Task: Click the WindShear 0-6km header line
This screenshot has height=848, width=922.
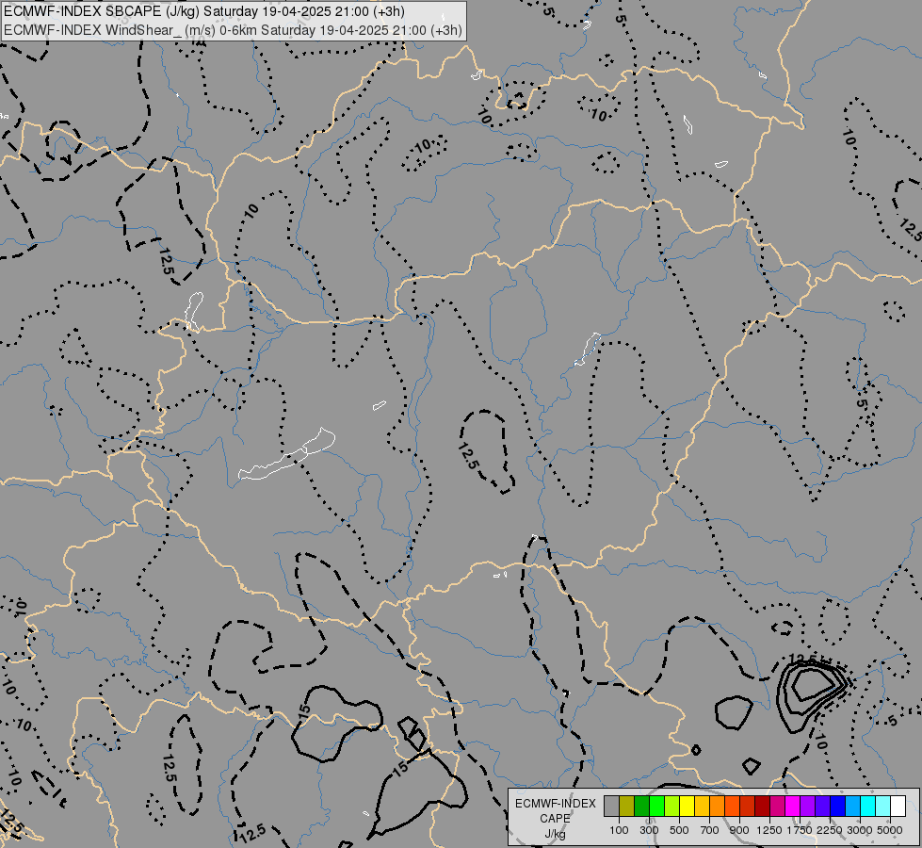Action: pyautogui.click(x=233, y=30)
